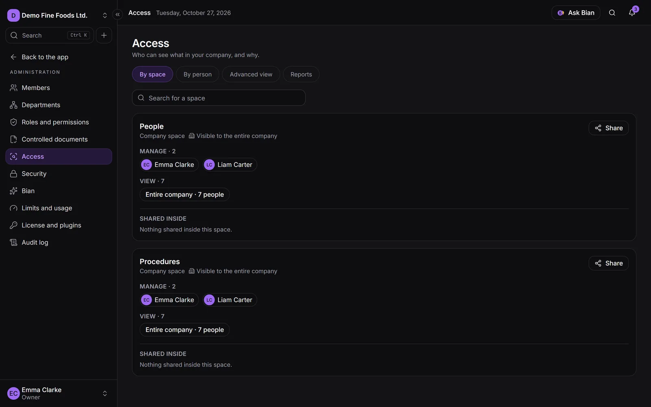Open Controlled documents
This screenshot has height=407, width=651.
coord(59,139)
